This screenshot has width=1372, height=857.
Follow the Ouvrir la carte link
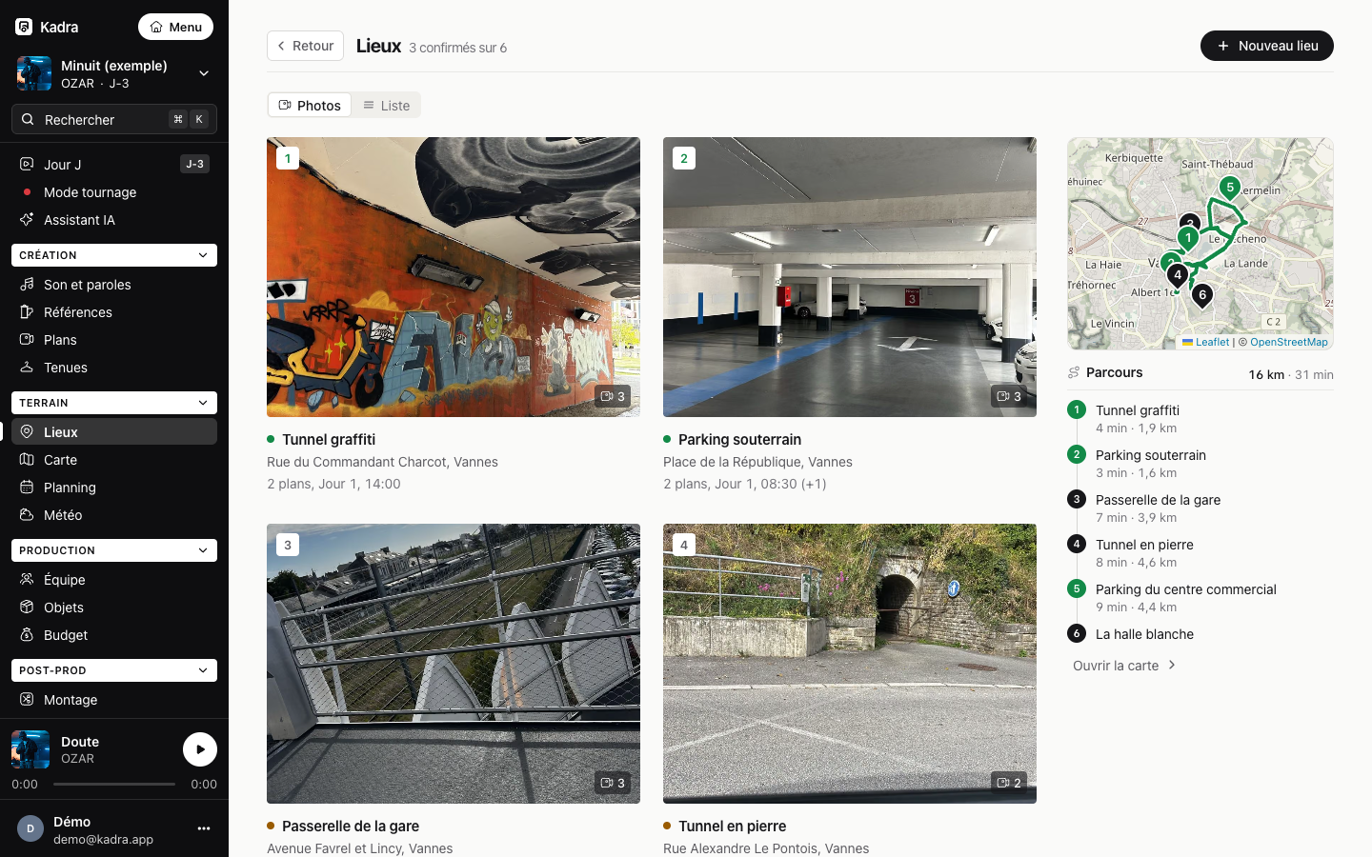pos(1124,666)
